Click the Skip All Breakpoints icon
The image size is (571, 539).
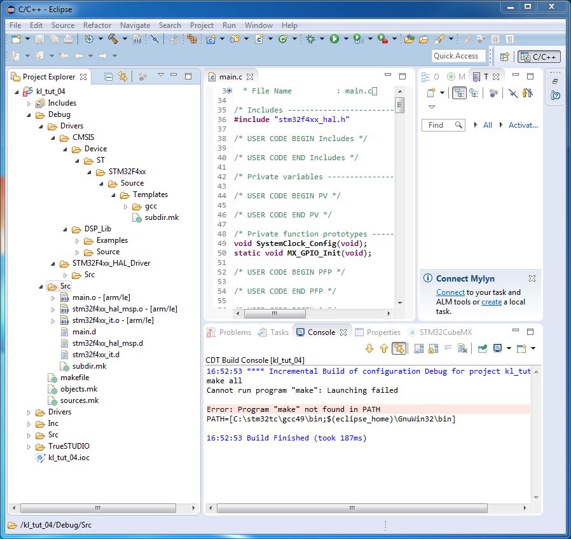155,39
